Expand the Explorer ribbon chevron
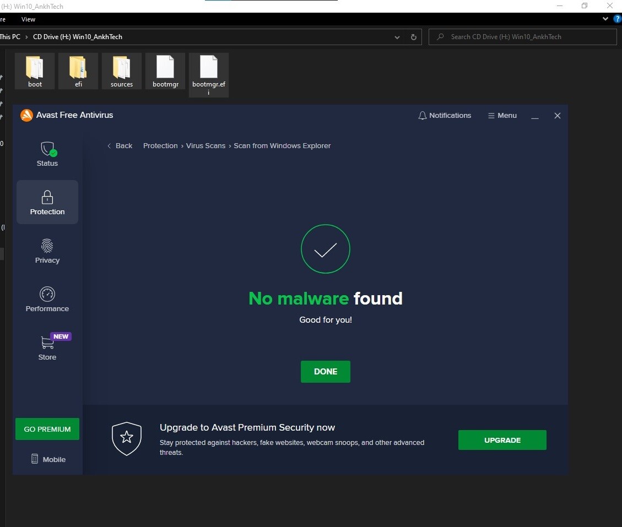Viewport: 622px width, 527px height. click(x=605, y=19)
